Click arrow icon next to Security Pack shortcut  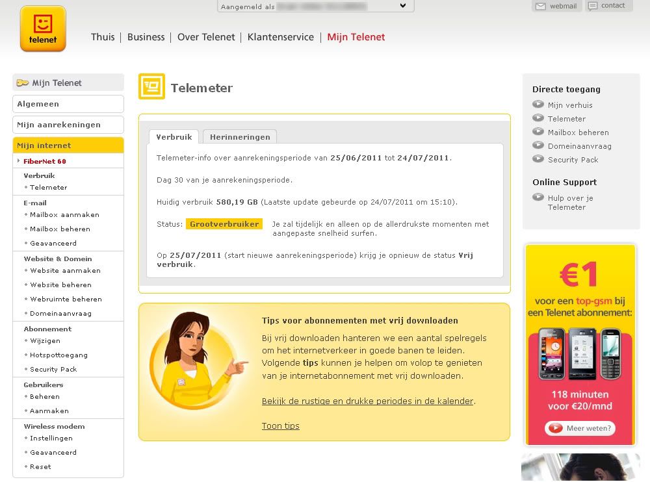pyautogui.click(x=538, y=159)
